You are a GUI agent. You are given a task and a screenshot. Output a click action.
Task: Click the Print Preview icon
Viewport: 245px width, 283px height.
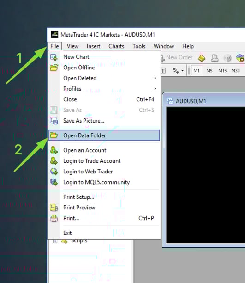tap(54, 208)
